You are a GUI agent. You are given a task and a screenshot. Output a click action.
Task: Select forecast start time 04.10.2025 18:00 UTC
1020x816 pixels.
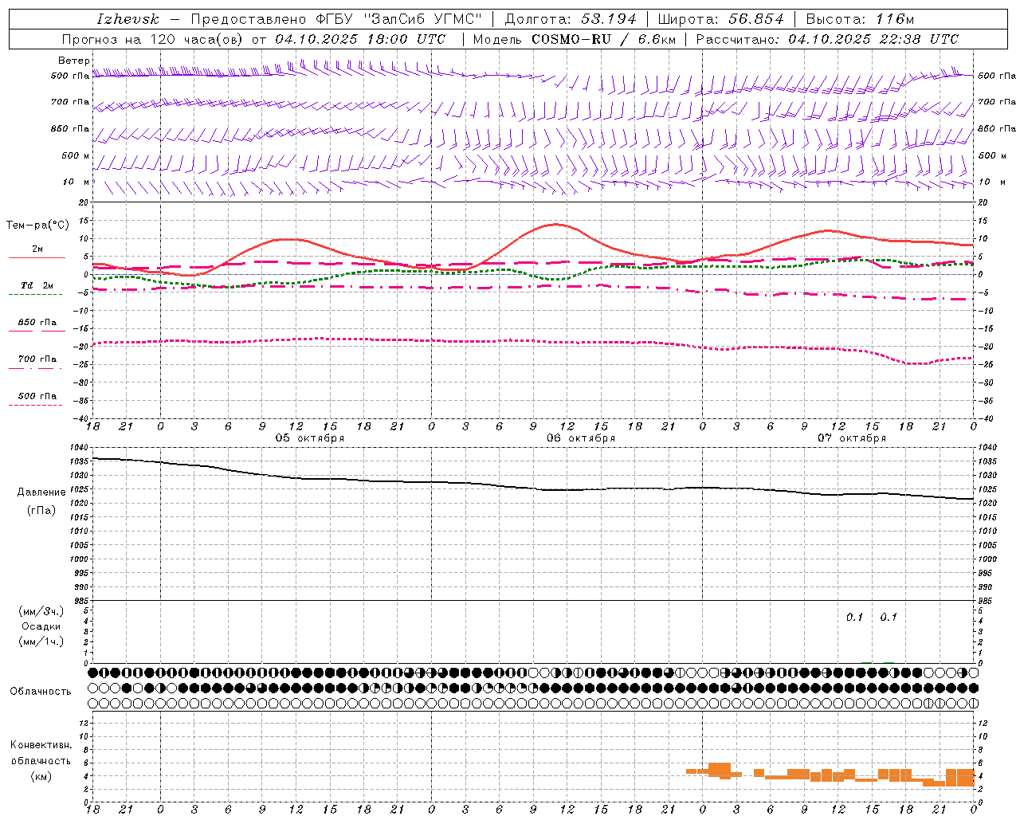360,39
